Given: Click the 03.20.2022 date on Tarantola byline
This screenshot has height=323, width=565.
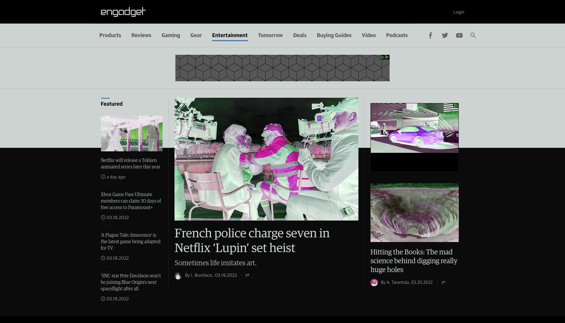Looking at the screenshot, I should (422, 282).
